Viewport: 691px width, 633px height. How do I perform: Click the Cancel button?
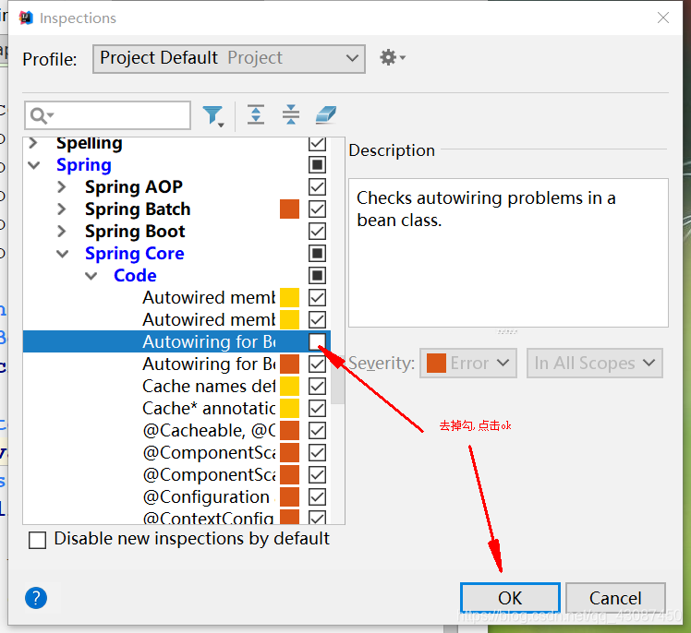(x=615, y=598)
